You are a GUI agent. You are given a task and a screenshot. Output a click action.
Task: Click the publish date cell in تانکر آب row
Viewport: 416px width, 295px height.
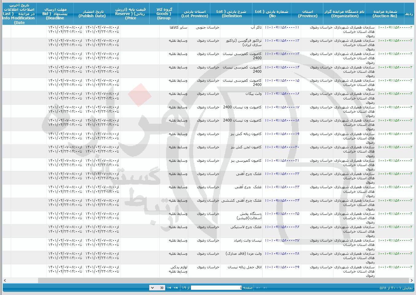[x=102, y=31]
